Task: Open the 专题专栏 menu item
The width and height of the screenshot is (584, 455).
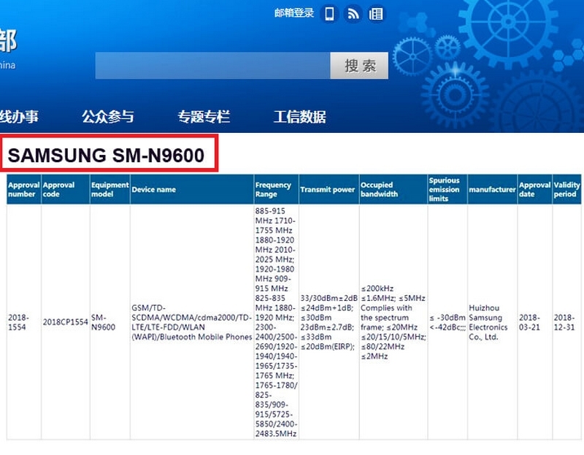Action: pos(204,117)
